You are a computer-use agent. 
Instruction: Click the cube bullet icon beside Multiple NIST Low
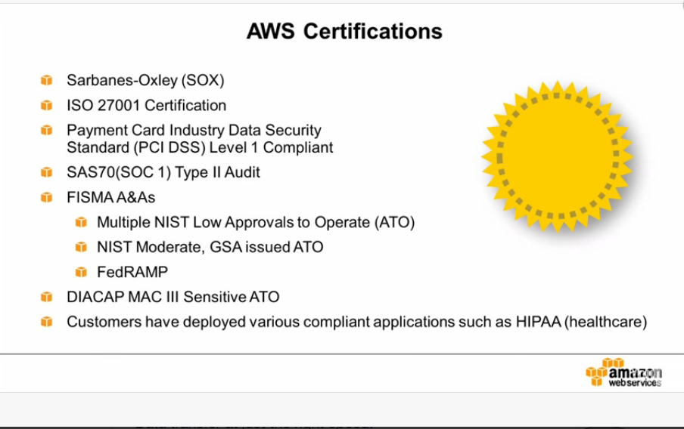(x=81, y=222)
